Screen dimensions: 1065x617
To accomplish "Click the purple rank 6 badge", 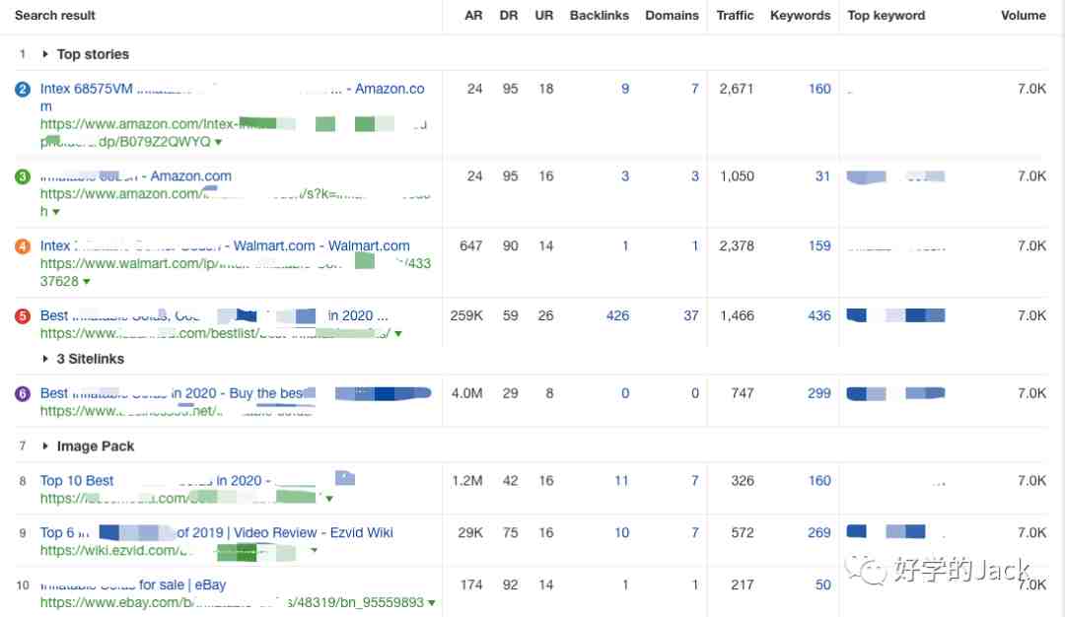I will (x=23, y=393).
